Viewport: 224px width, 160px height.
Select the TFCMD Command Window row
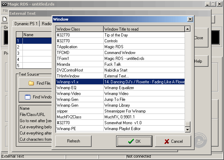coord(120,53)
